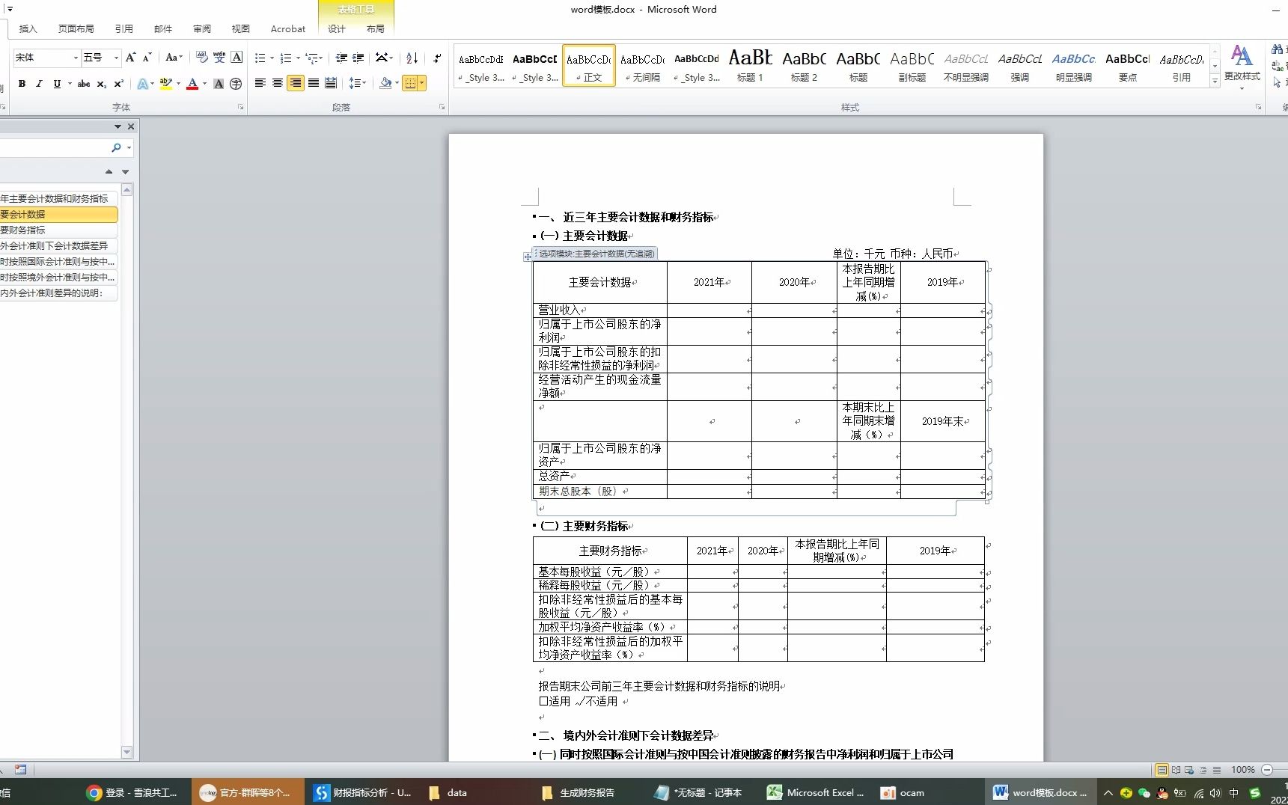The height and width of the screenshot is (805, 1288).
Task: Toggle show formatting marks
Action: click(437, 58)
